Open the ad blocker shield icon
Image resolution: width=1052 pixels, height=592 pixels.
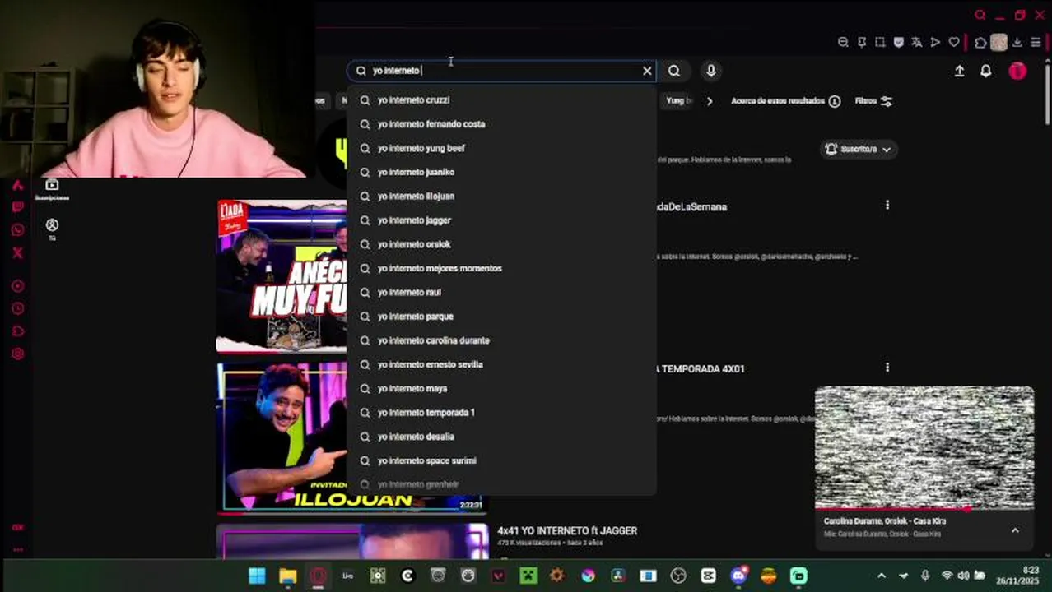898,43
